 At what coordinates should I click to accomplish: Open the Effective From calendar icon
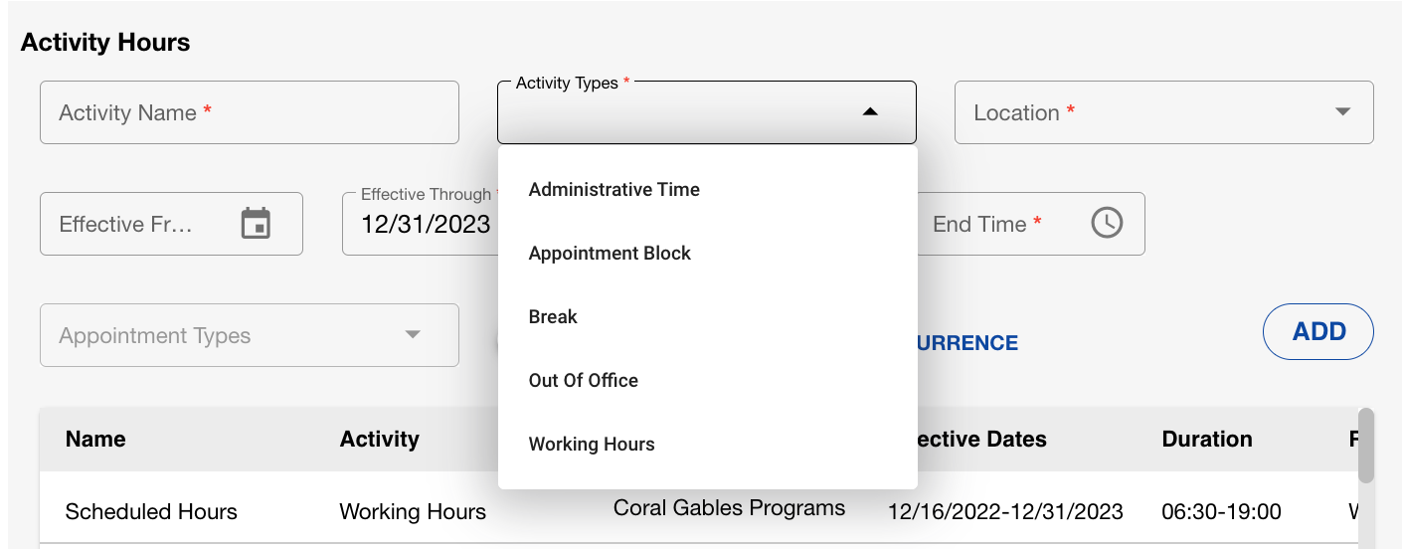pyautogui.click(x=257, y=224)
